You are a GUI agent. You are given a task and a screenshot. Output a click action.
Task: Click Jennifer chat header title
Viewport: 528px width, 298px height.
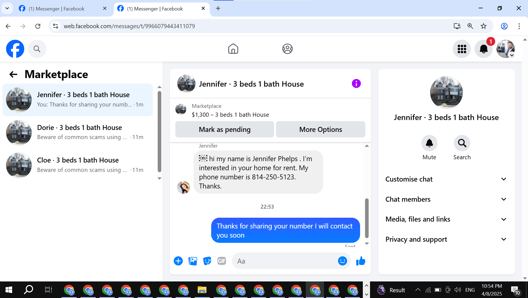tap(251, 84)
